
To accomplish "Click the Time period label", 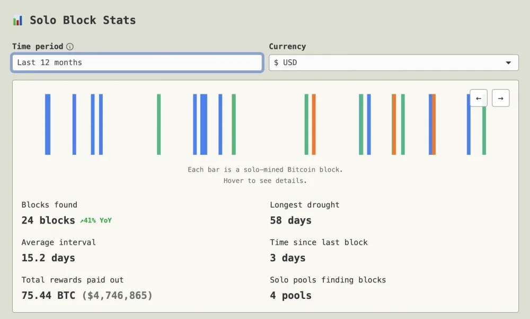I will pyautogui.click(x=38, y=46).
